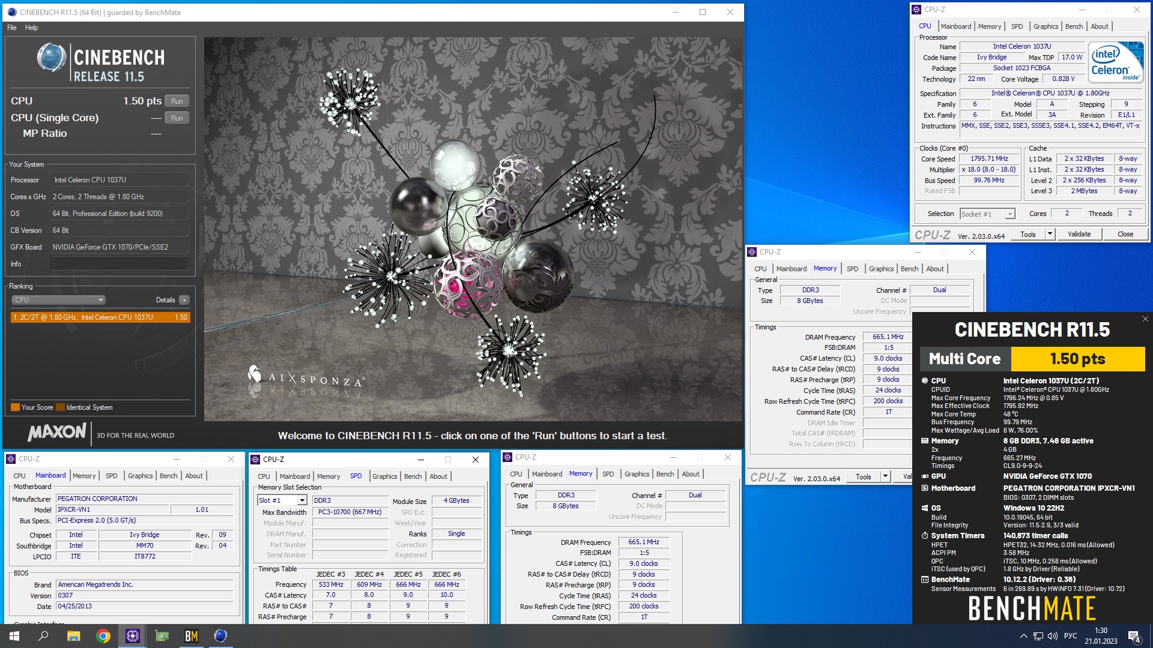Click the BenchMate Motherboard section icon

tap(925, 488)
